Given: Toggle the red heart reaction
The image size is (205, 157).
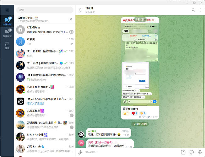Looking at the screenshot, I should [x=134, y=113].
